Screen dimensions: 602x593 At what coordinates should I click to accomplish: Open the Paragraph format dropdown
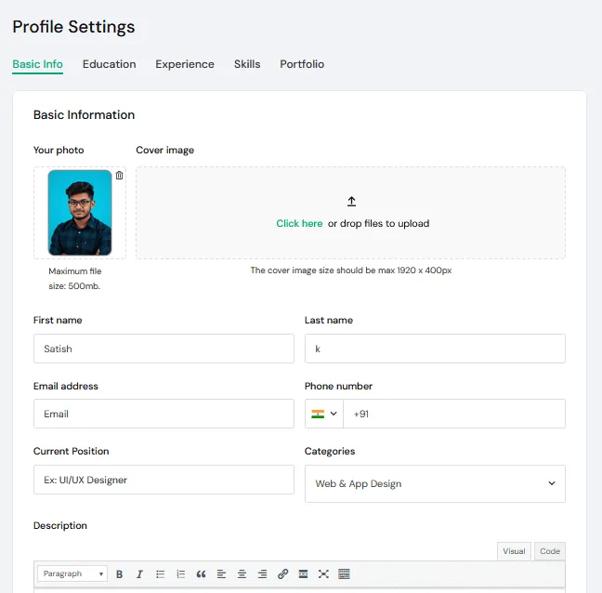(72, 573)
